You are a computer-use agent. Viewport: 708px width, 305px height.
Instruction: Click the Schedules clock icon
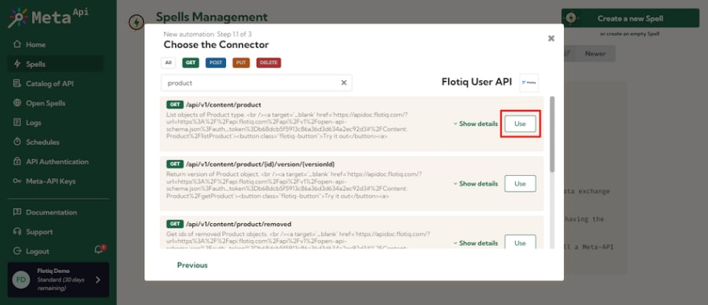coord(17,141)
